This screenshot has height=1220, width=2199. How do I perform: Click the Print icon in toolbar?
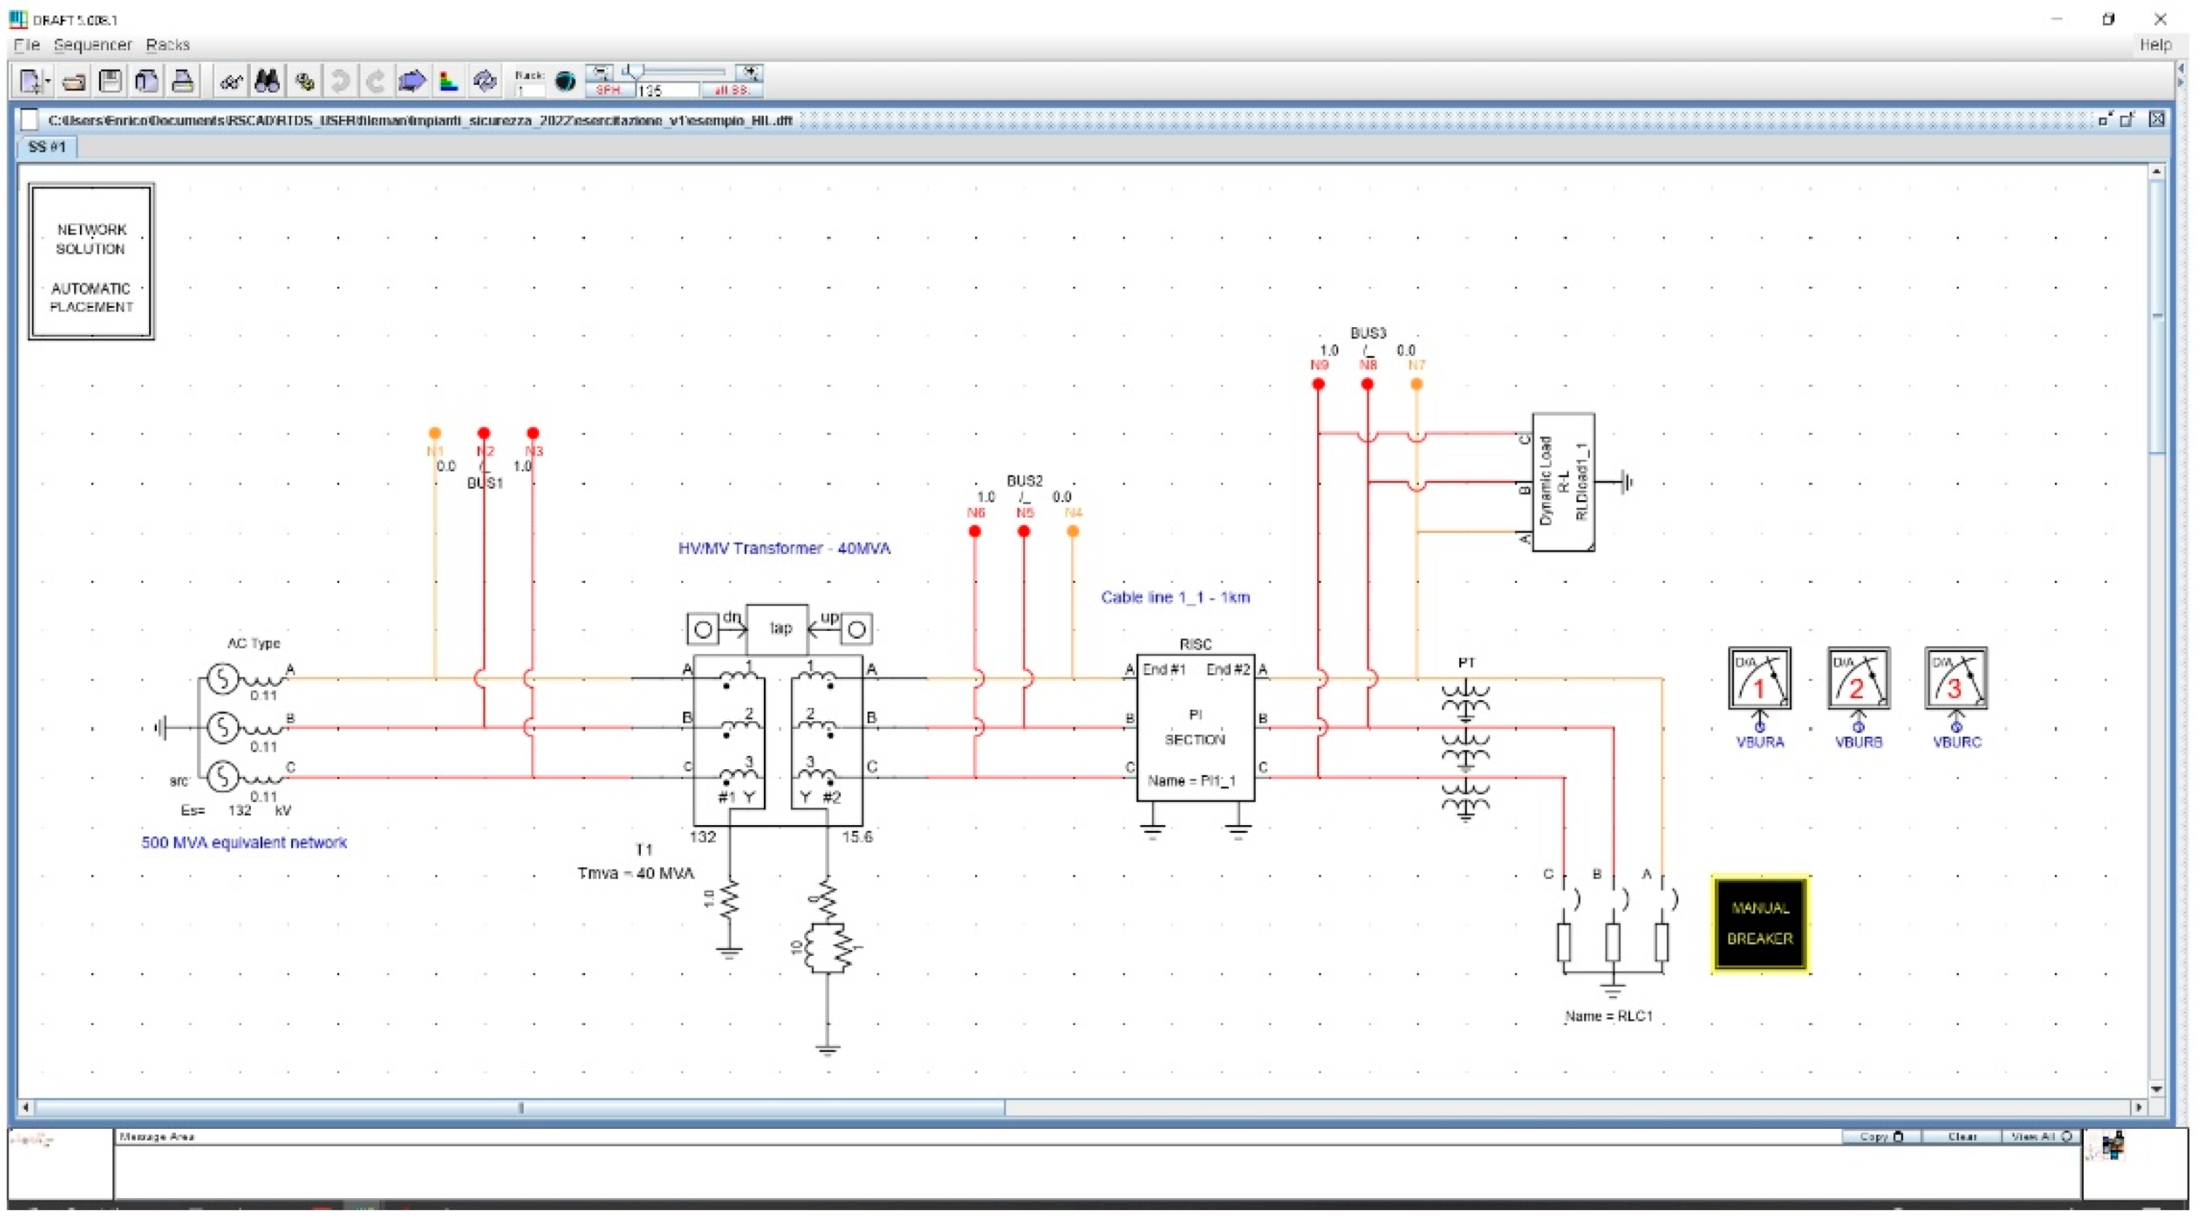point(183,82)
